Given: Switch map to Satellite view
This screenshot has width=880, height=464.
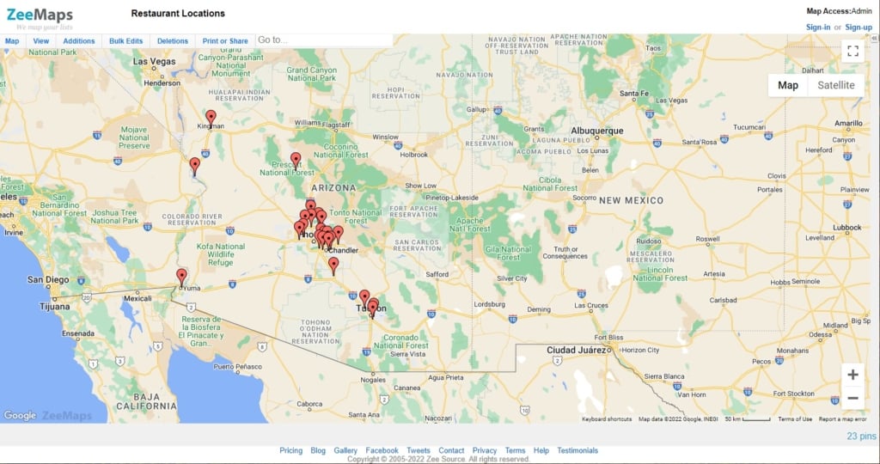Looking at the screenshot, I should coord(835,85).
